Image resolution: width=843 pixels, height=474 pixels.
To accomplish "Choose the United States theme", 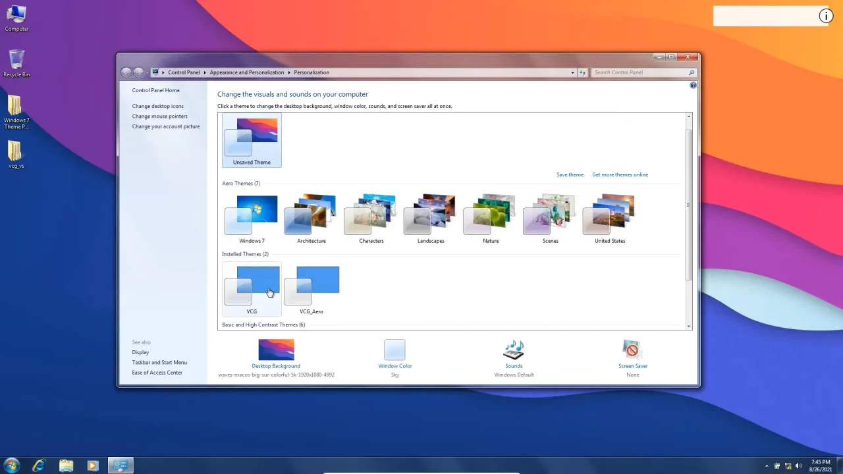I will [610, 219].
